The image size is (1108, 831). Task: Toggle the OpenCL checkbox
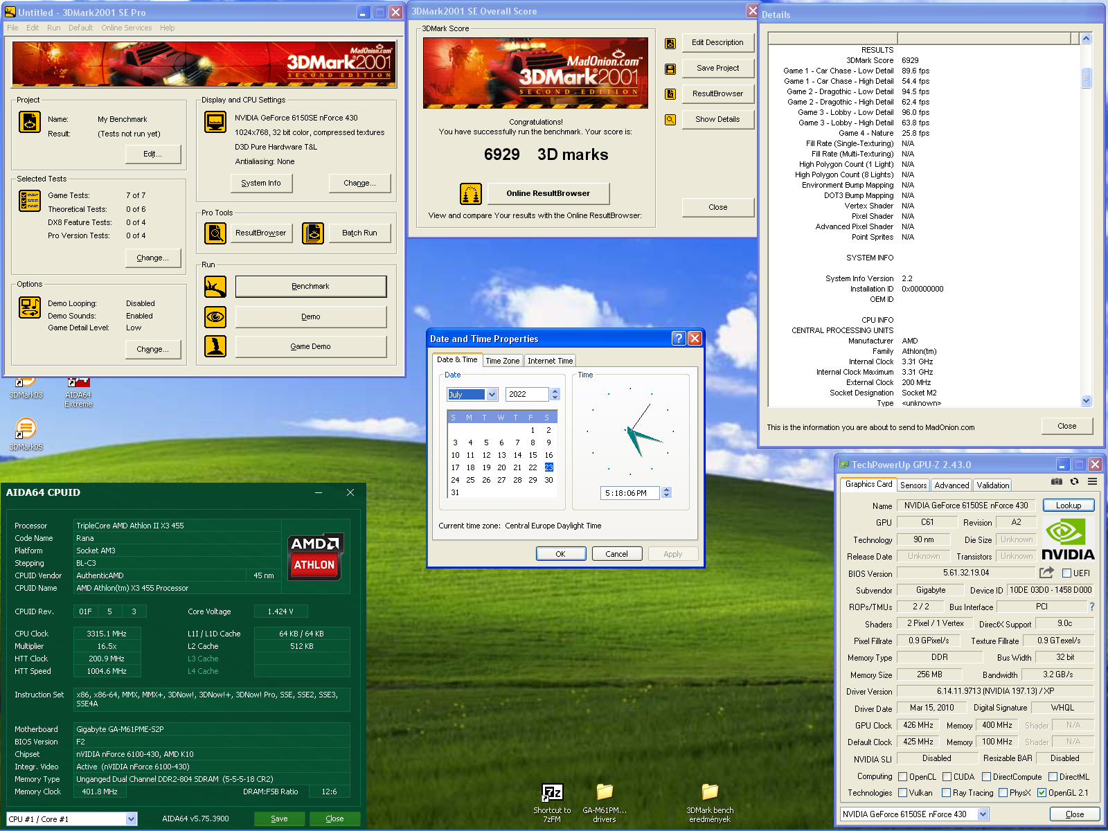902,776
